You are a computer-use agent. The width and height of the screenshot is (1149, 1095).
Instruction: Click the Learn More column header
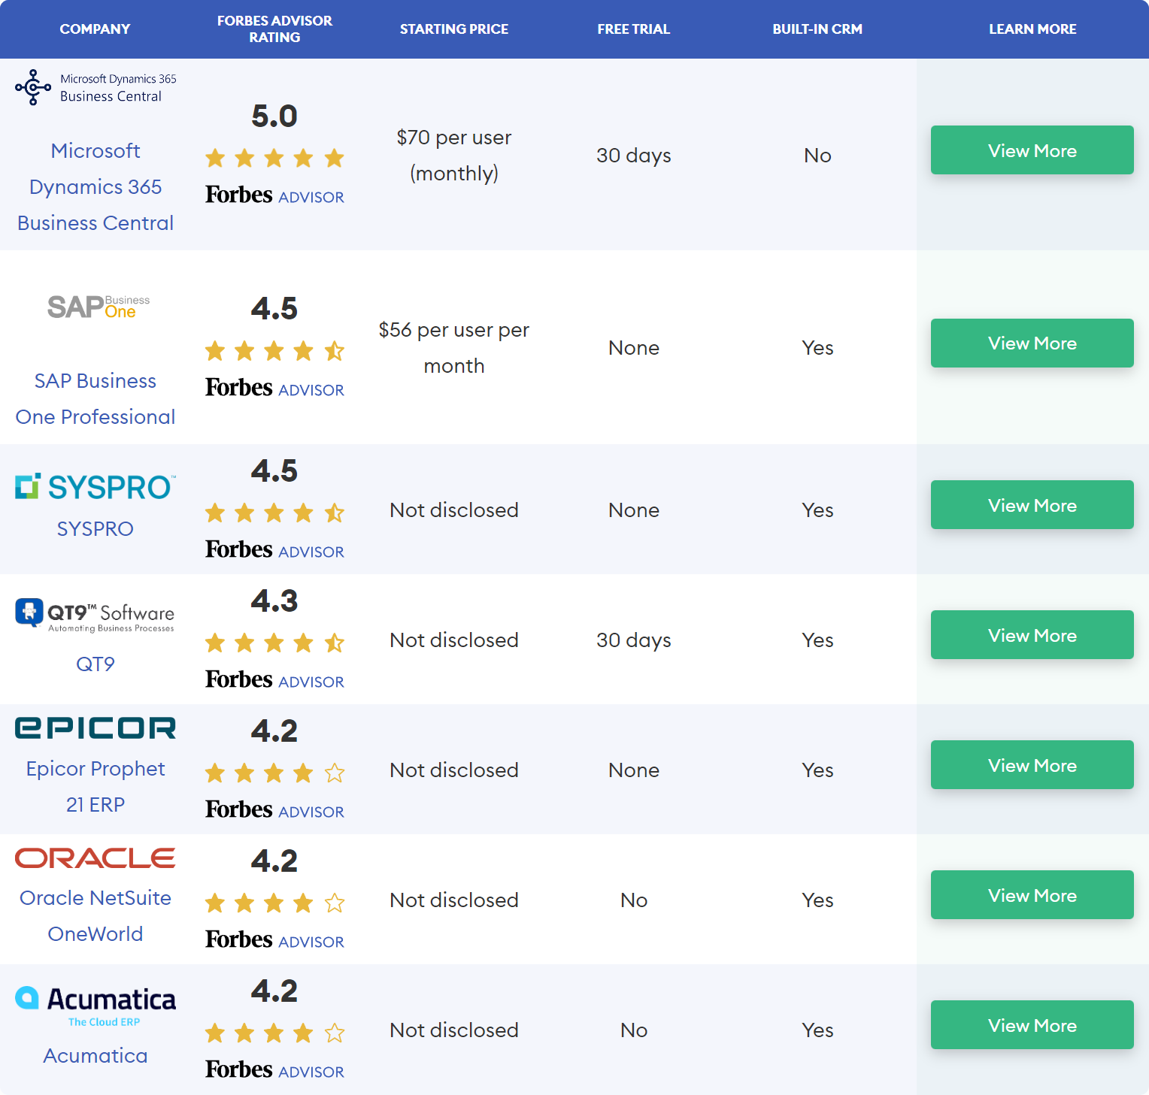[1032, 29]
